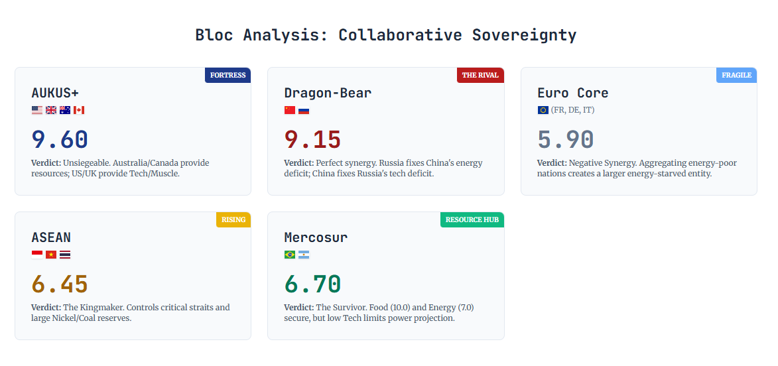The height and width of the screenshot is (366, 778).
Task: Click the Russian flag icon
Action: click(304, 110)
